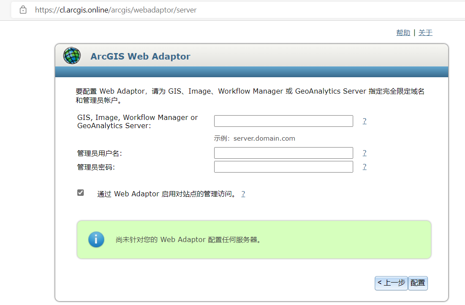Click the < 上一步 button
The image size is (465, 305).
click(x=391, y=283)
